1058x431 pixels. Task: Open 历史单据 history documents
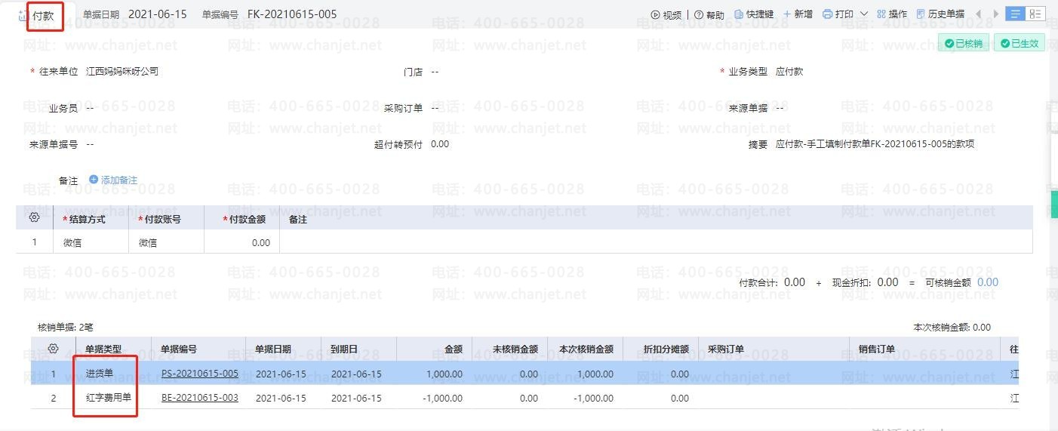pyautogui.click(x=940, y=14)
